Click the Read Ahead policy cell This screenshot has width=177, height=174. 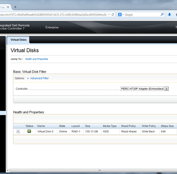[x=129, y=131]
